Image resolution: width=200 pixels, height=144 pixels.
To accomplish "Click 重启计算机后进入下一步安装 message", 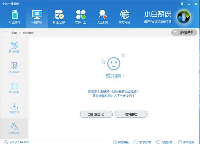I will point(113,96).
